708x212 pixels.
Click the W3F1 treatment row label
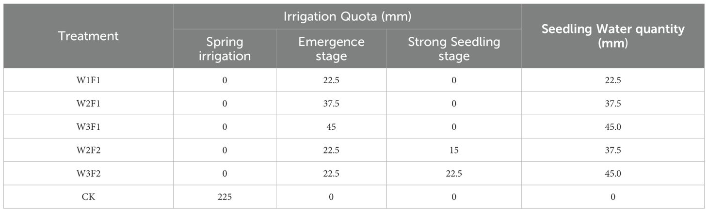point(88,127)
